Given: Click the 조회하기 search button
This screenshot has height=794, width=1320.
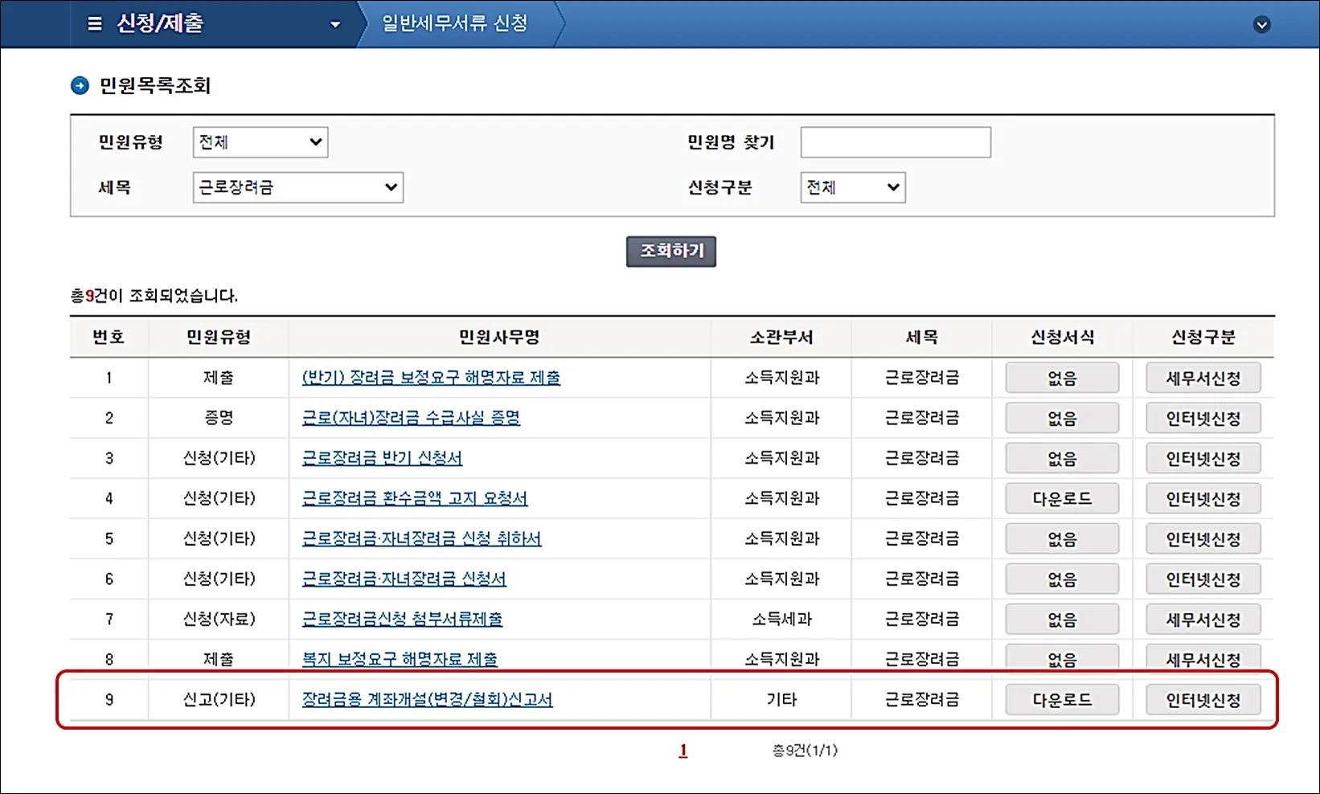Looking at the screenshot, I should tap(671, 251).
